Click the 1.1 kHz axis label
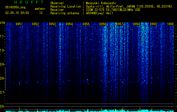Viewport: 177px width, 112px height. (2, 36)
